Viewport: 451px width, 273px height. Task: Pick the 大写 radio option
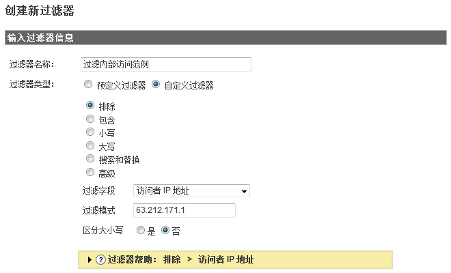(x=90, y=145)
